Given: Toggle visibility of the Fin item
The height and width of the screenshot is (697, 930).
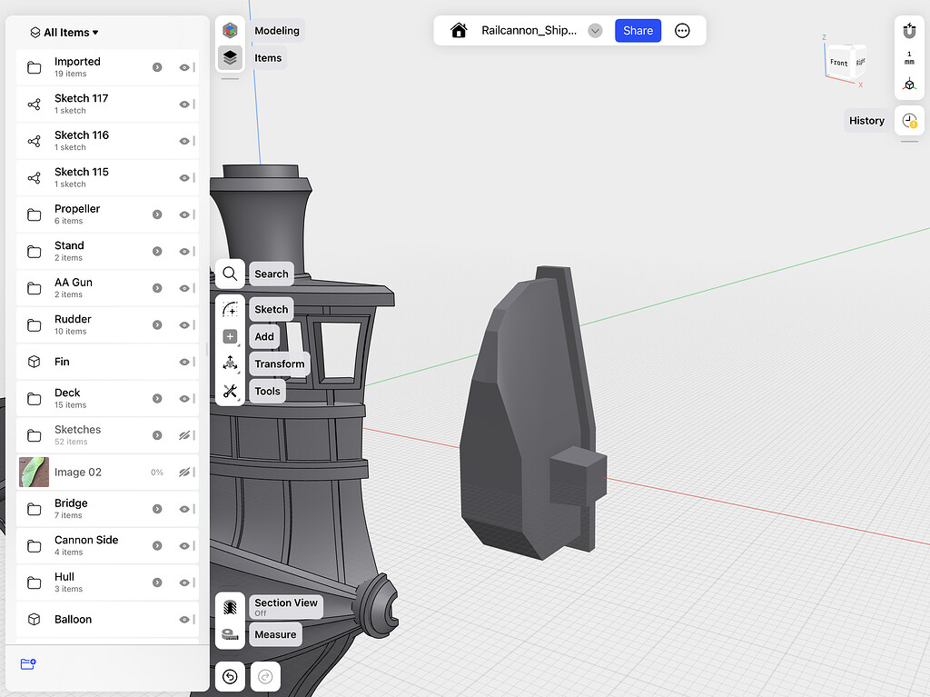Looking at the screenshot, I should [185, 362].
